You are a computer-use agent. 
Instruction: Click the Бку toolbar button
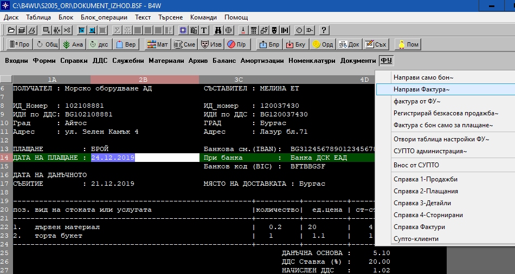tap(296, 44)
